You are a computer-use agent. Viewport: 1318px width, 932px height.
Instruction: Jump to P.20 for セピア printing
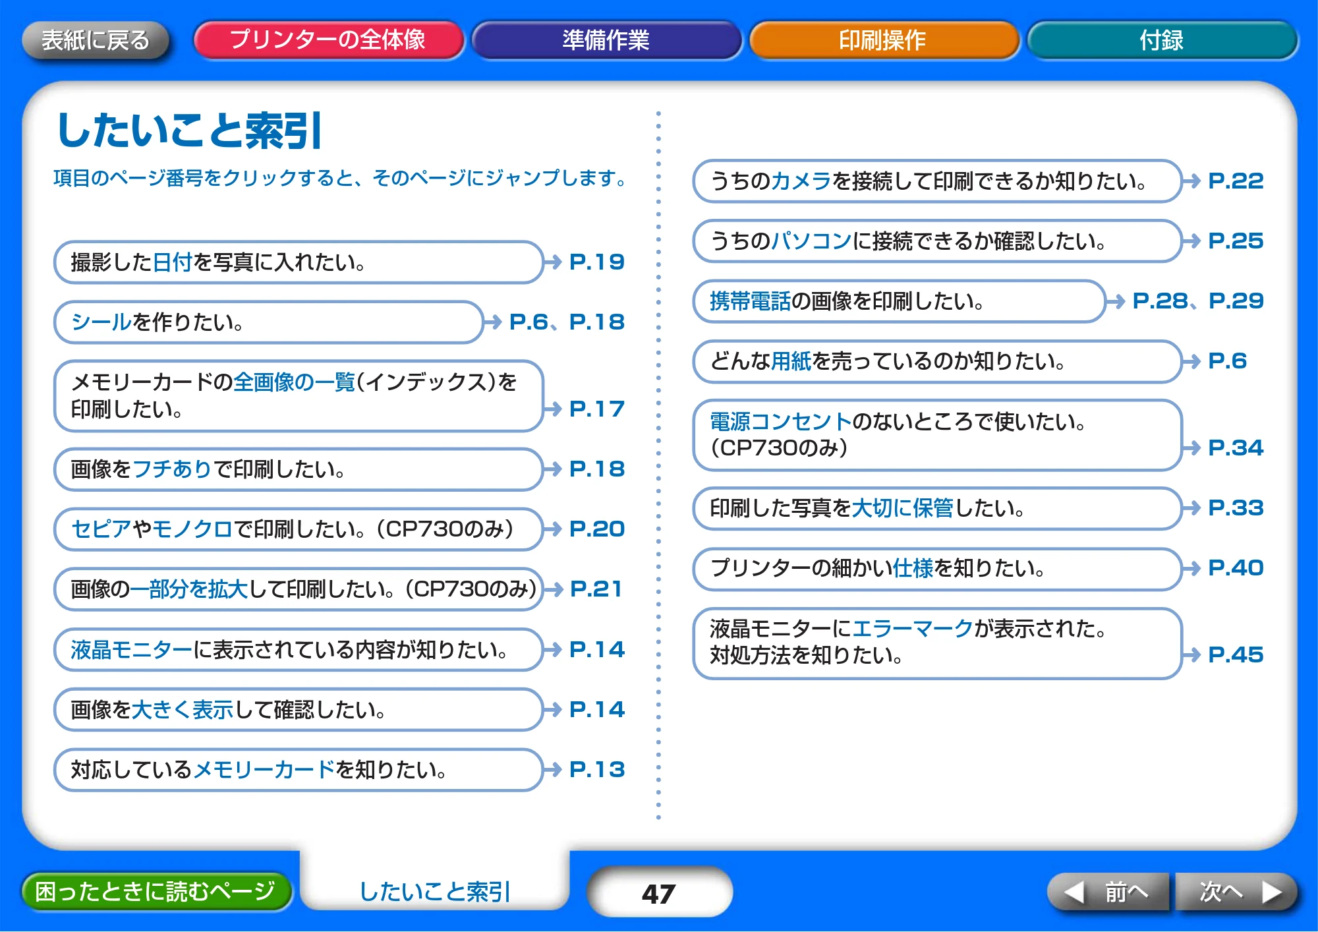point(596,529)
